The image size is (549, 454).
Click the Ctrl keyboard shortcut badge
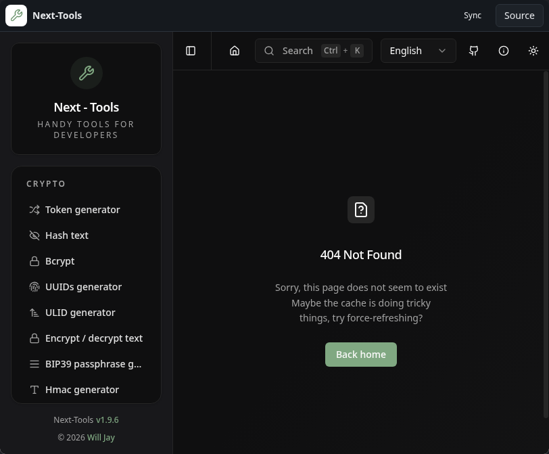coord(331,51)
